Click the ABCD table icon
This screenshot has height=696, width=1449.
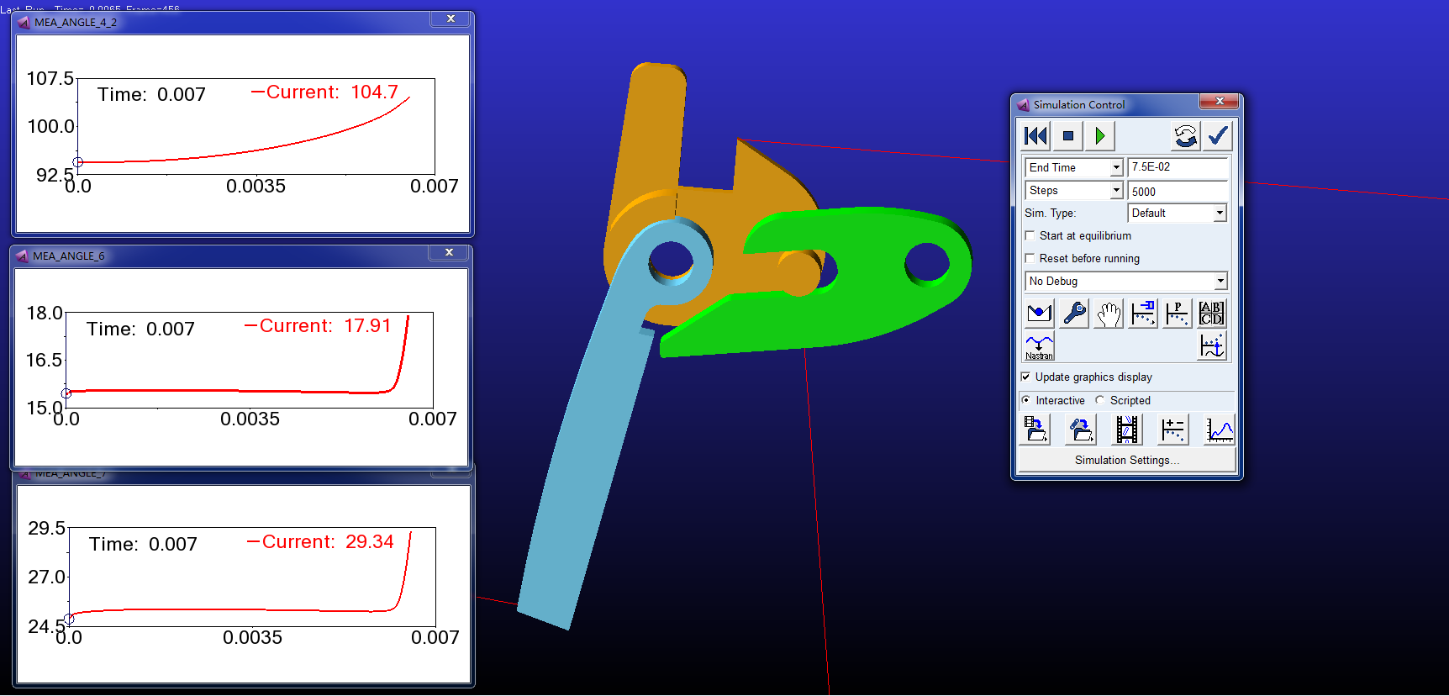click(x=1212, y=314)
